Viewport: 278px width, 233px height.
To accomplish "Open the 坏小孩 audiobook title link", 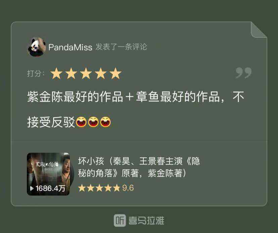I will point(139,167).
